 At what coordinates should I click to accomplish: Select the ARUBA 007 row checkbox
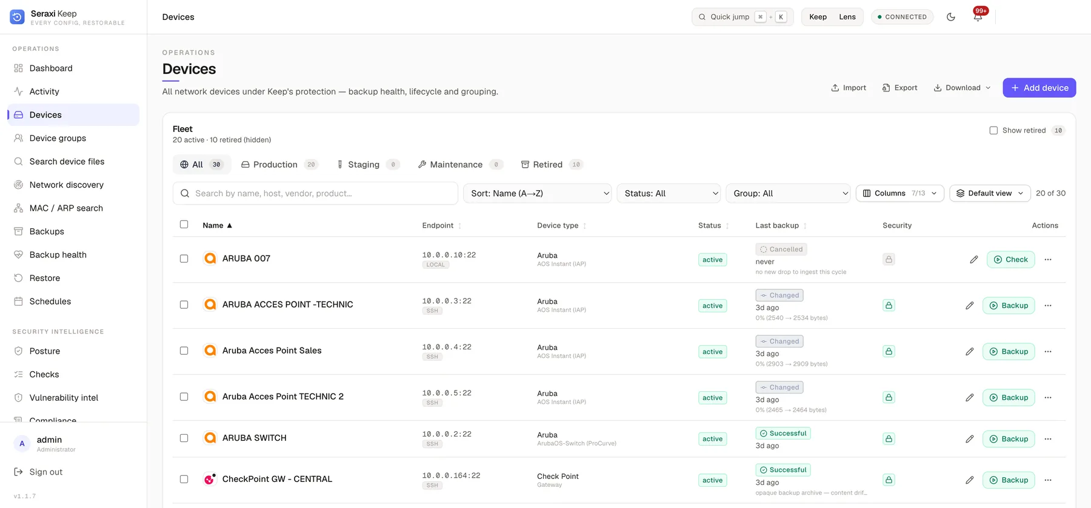tap(184, 259)
